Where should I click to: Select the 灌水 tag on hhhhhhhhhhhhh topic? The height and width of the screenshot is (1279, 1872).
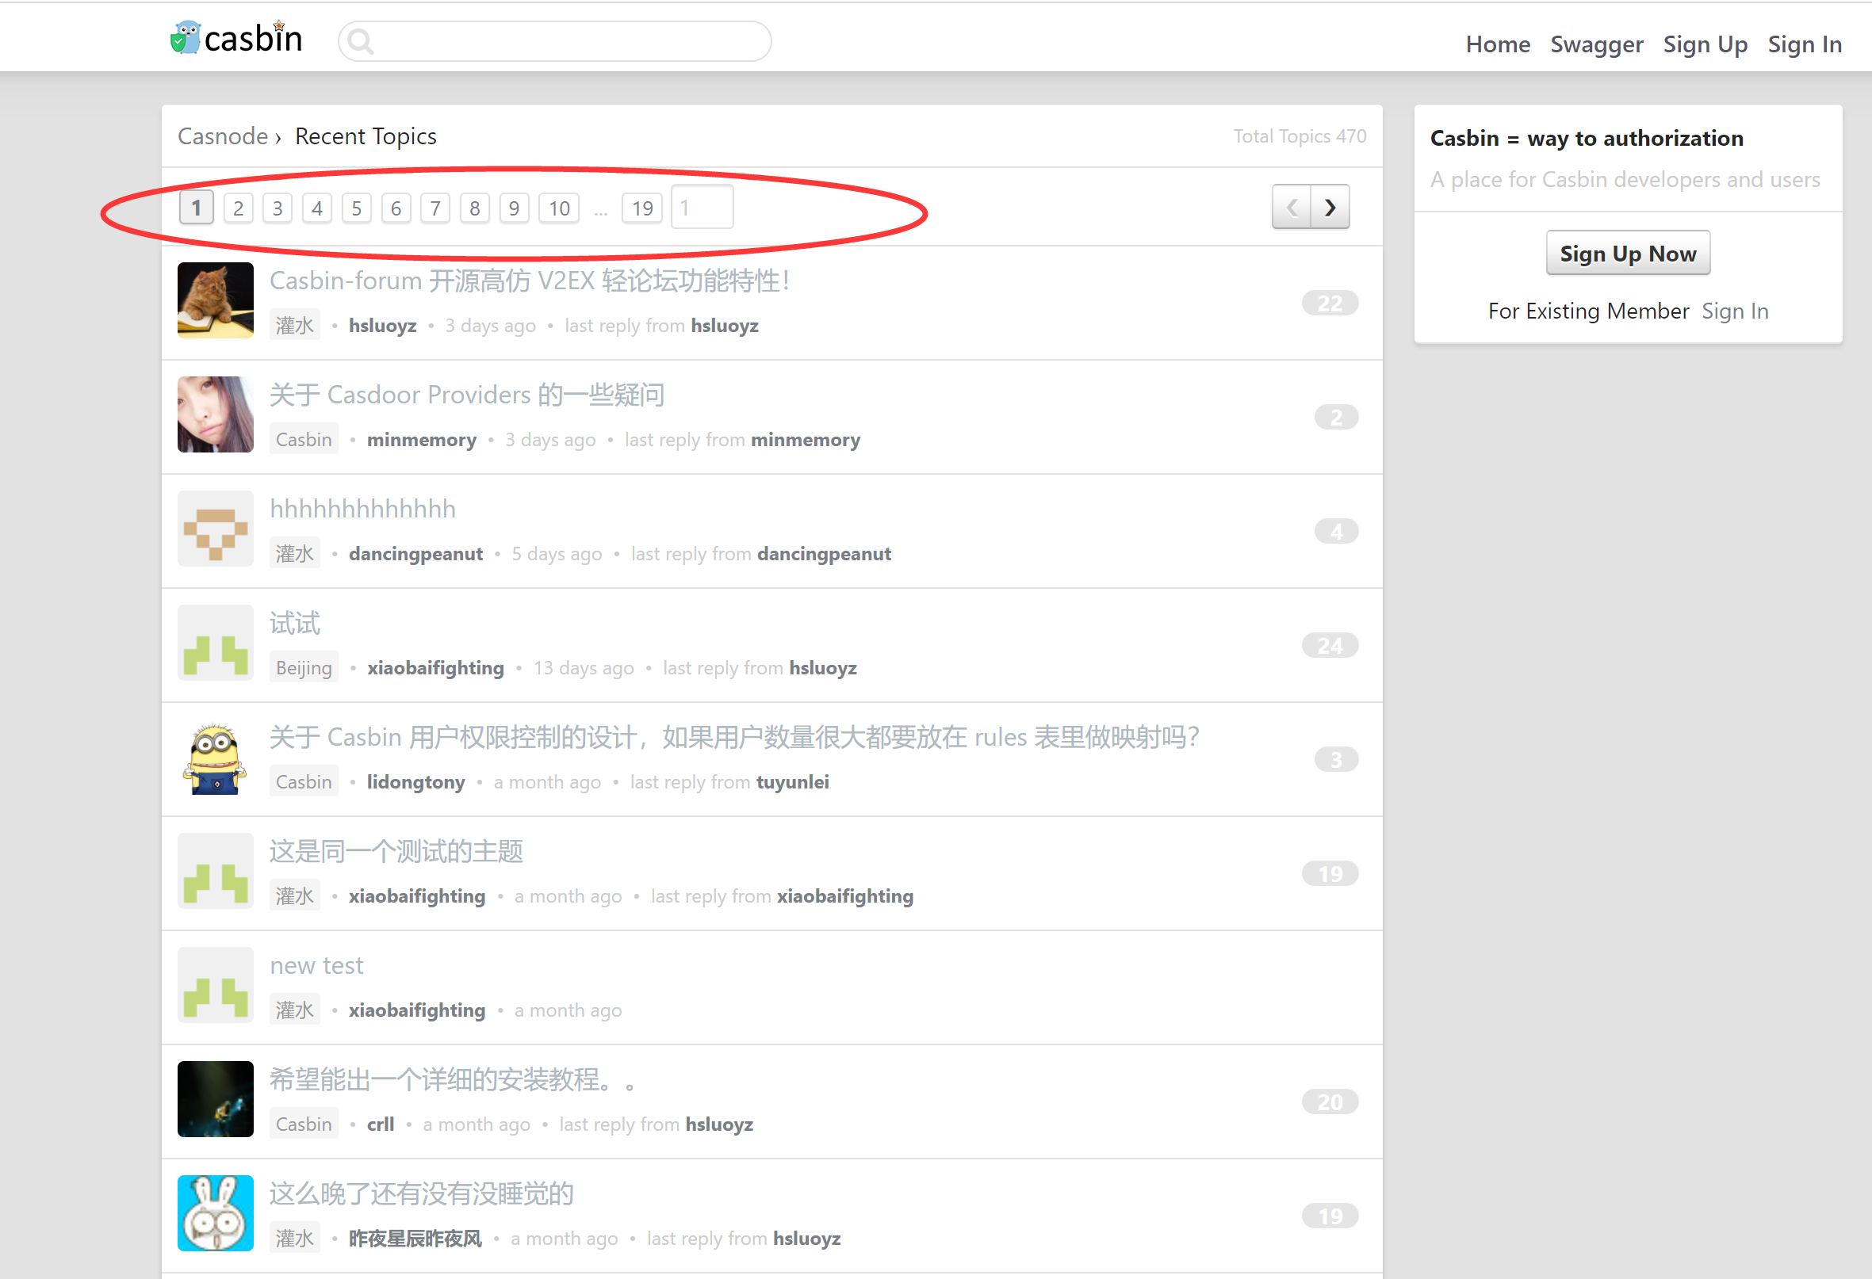click(295, 553)
